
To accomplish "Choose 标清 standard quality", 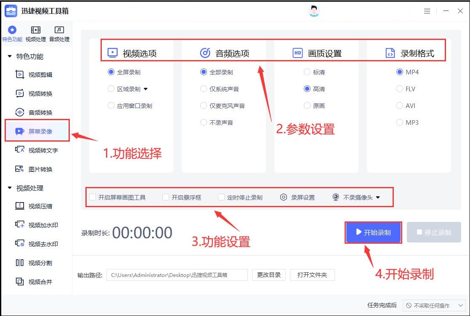I will [314, 72].
